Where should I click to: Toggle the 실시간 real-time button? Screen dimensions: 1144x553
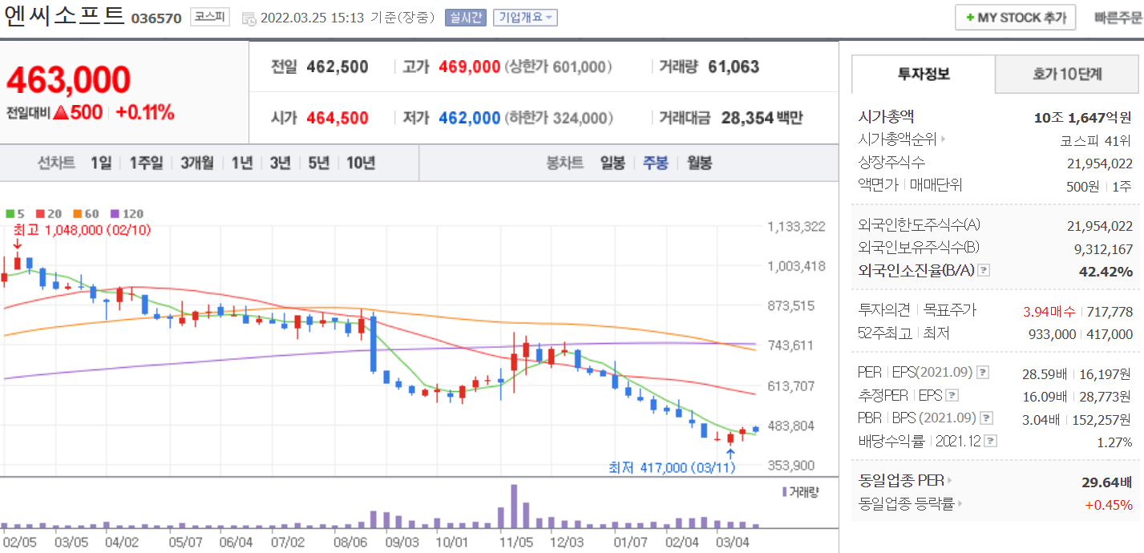point(465,18)
